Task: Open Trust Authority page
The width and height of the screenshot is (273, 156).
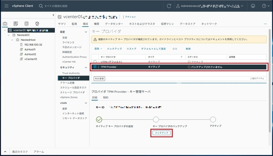Action: point(71,73)
